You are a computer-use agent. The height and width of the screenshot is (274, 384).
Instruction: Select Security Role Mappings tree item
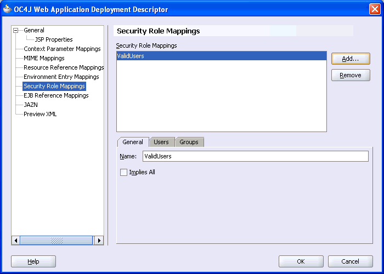click(54, 86)
